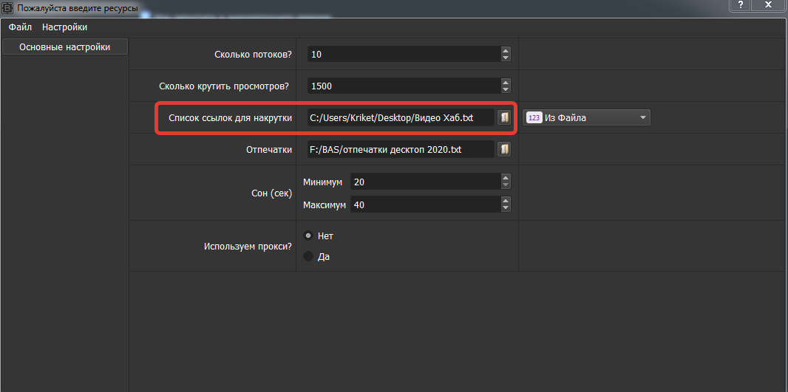Open file browser for links list path
The height and width of the screenshot is (392, 788).
pos(504,118)
